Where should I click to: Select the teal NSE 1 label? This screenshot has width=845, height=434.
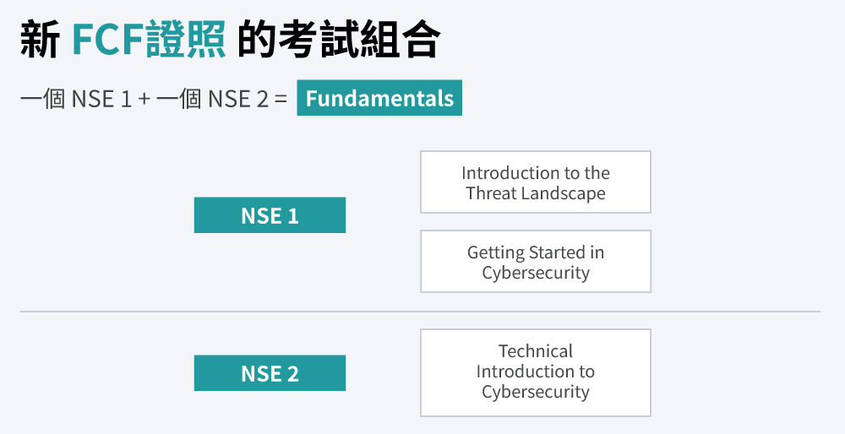coord(270,214)
